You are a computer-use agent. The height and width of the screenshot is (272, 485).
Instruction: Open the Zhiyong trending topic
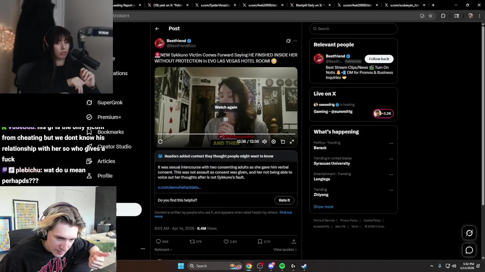click(x=321, y=195)
